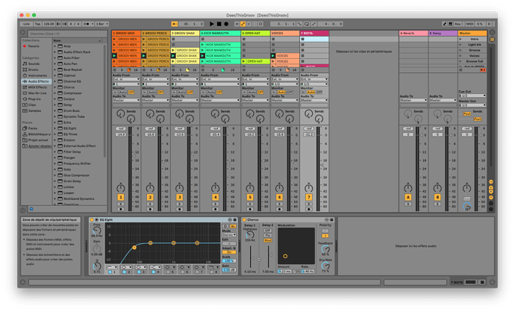Solo track 2 with its S button
This screenshot has width=515, height=311.
149,205
